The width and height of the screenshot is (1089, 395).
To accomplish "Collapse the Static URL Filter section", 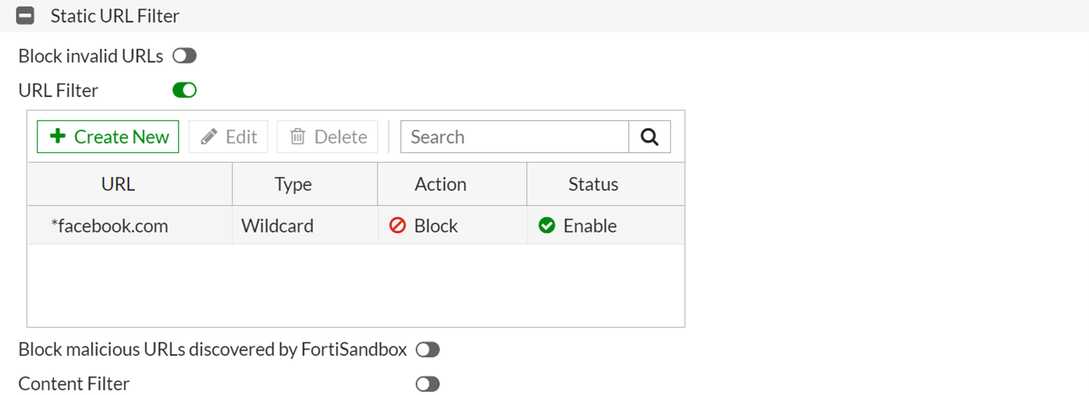I will pos(25,16).
